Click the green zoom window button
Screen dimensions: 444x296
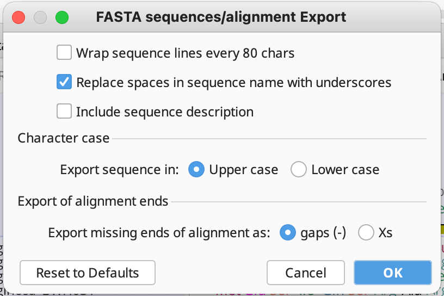point(62,17)
